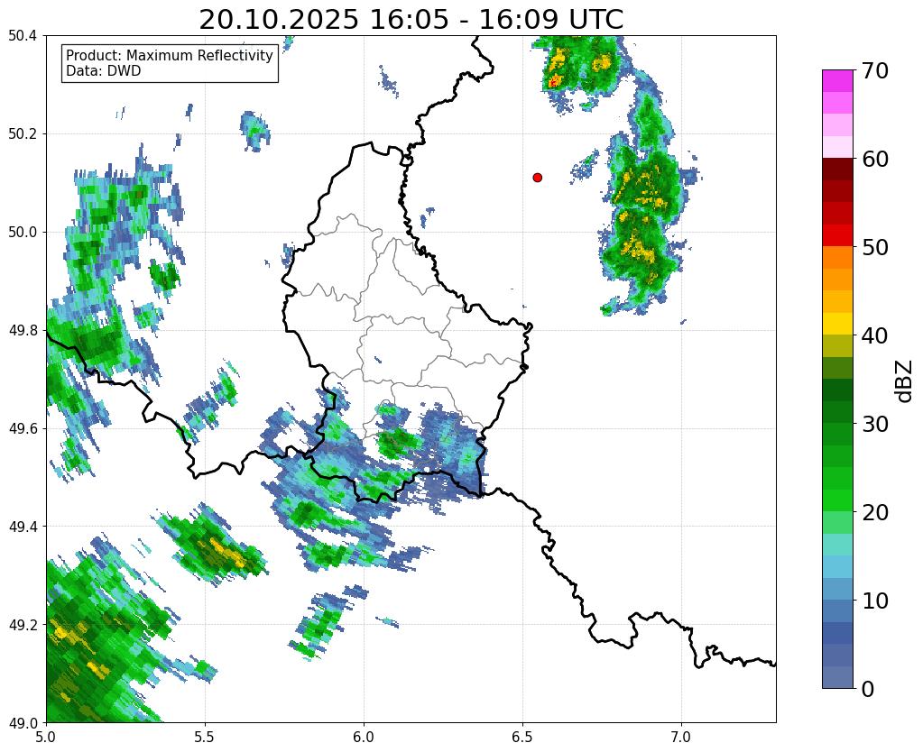
Task: Pick the orange band at 50 dBZ on colorbar
Action: (837, 257)
